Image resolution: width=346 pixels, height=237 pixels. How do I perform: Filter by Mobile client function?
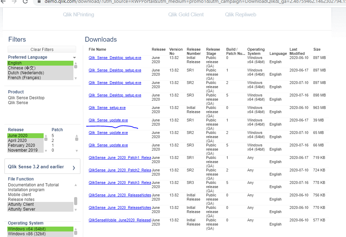pyautogui.click(x=20, y=195)
